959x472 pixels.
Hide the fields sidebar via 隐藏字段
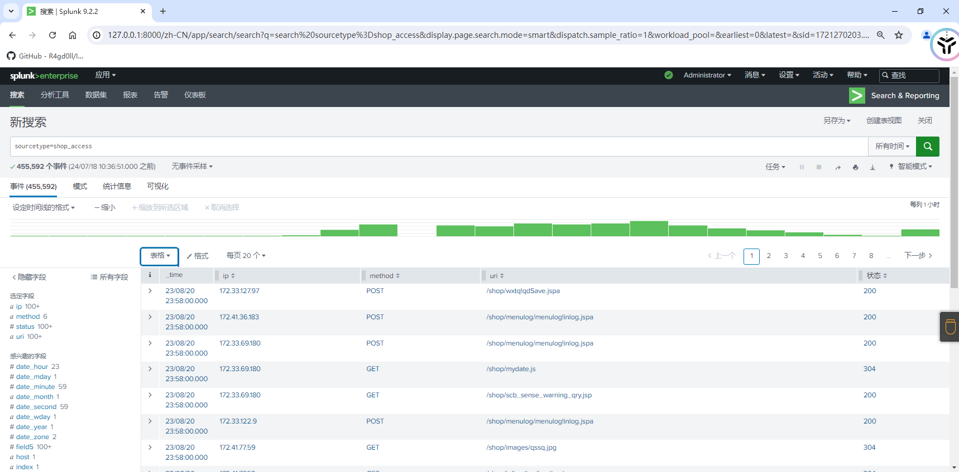pos(30,277)
